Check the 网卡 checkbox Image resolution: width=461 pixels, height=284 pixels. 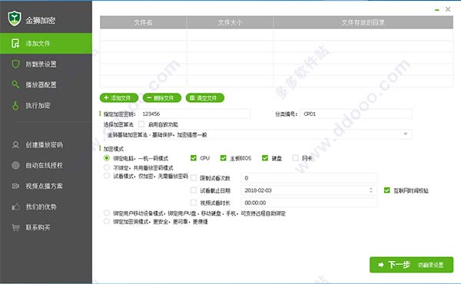coord(296,158)
